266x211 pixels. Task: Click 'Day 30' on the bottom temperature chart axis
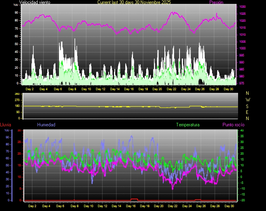(x=230, y=206)
